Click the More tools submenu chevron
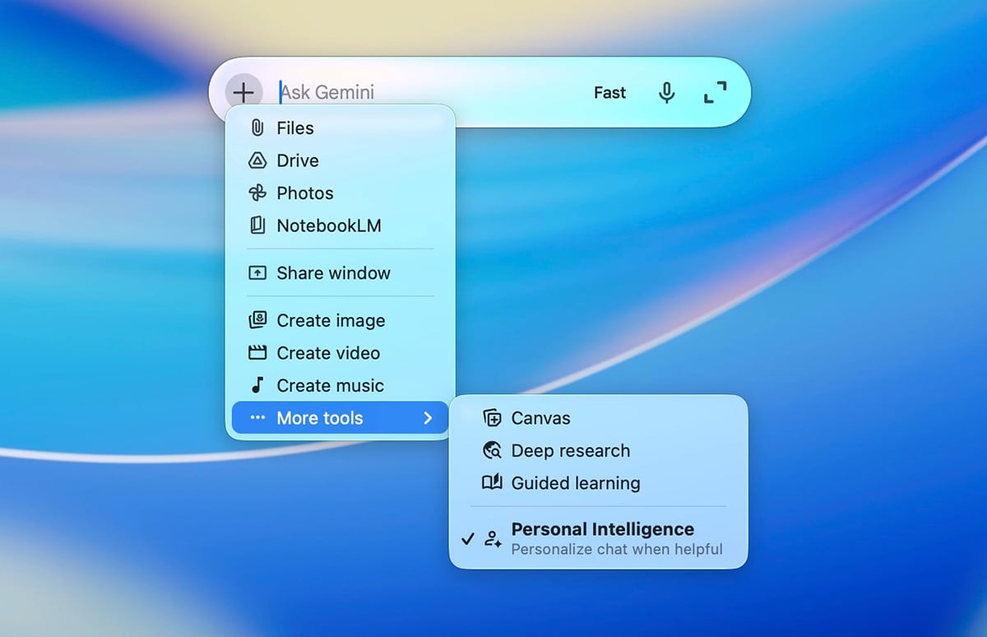Viewport: 987px width, 637px height. (428, 418)
